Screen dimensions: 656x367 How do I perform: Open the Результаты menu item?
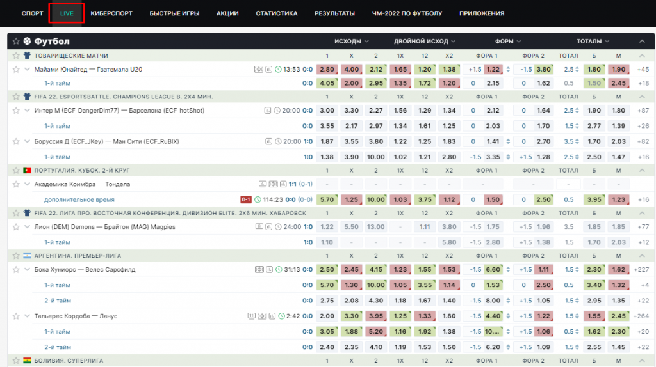point(334,13)
